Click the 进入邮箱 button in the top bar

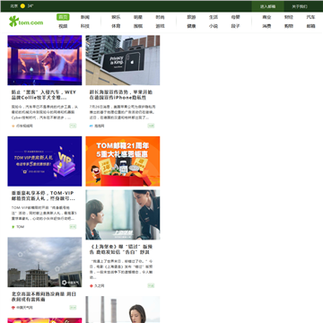point(267,6)
